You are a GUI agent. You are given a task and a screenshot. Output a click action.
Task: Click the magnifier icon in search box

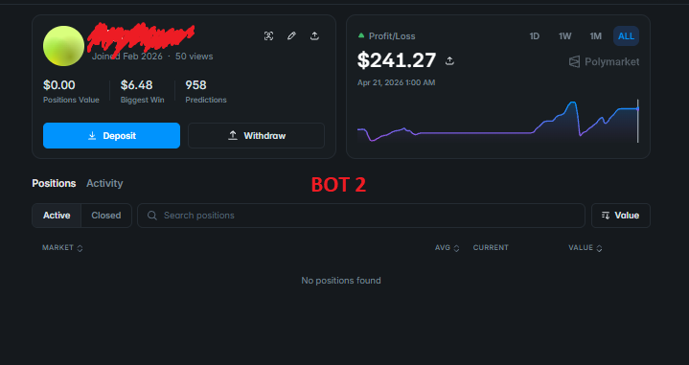152,216
